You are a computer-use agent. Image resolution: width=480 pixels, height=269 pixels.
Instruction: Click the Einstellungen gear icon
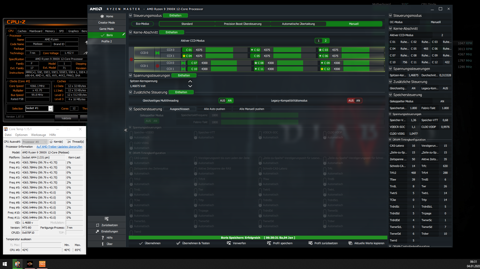[x=97, y=231]
